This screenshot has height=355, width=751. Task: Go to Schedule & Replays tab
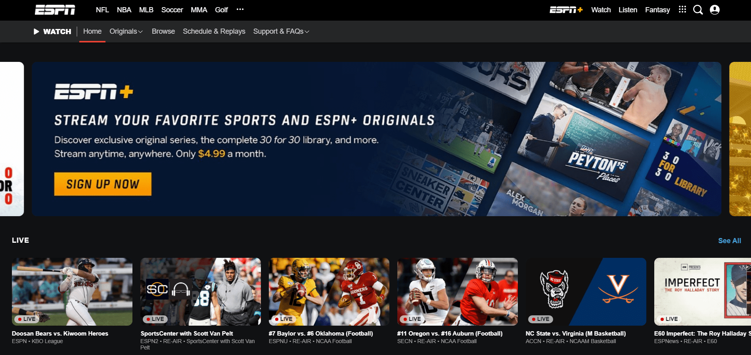point(214,31)
